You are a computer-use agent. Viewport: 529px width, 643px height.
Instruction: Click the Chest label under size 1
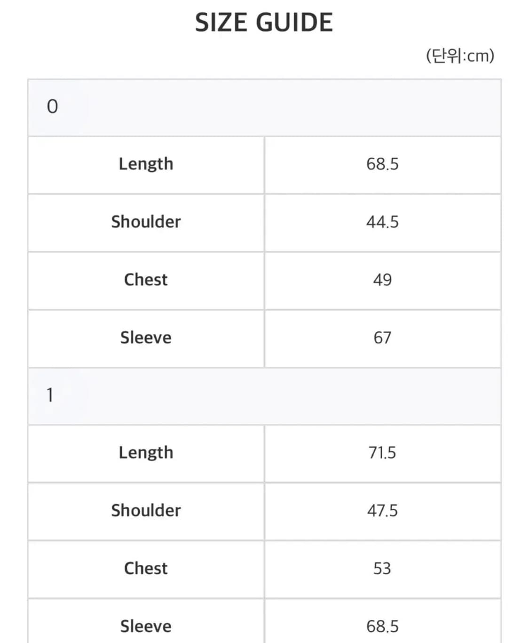pyautogui.click(x=146, y=569)
